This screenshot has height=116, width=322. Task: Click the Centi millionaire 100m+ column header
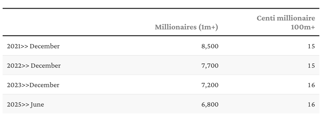286,23
